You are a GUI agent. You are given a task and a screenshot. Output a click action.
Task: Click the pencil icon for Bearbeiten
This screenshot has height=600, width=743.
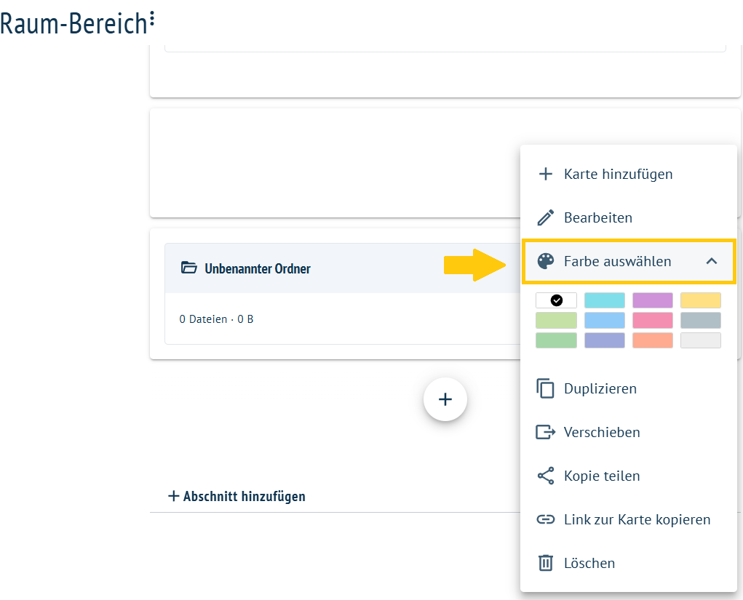545,217
